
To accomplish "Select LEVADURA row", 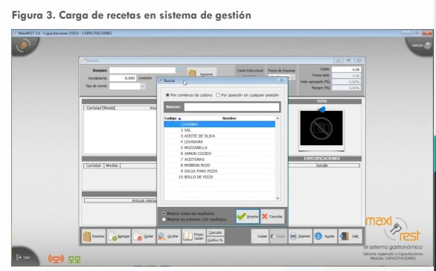I will (219, 142).
